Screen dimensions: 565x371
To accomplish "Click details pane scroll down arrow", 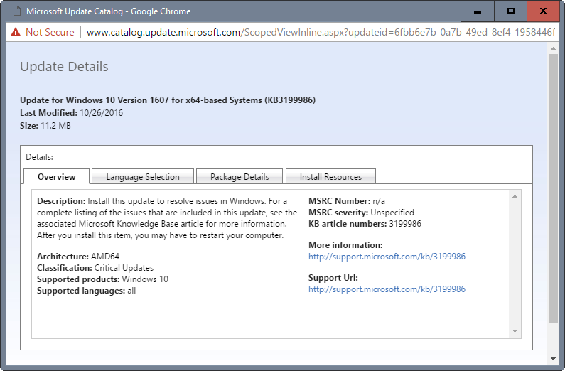I will (515, 331).
